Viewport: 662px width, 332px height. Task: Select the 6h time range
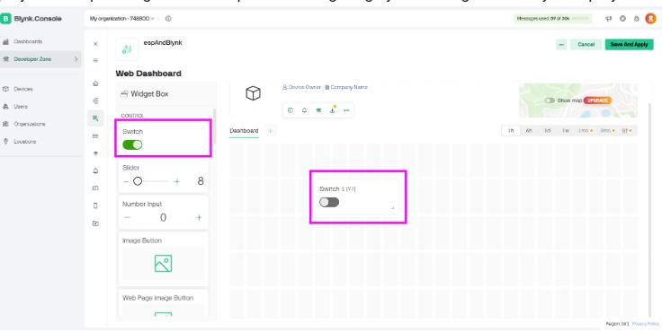[529, 131]
